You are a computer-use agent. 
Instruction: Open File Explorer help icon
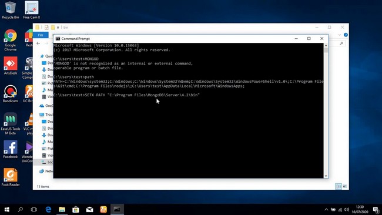(x=346, y=35)
